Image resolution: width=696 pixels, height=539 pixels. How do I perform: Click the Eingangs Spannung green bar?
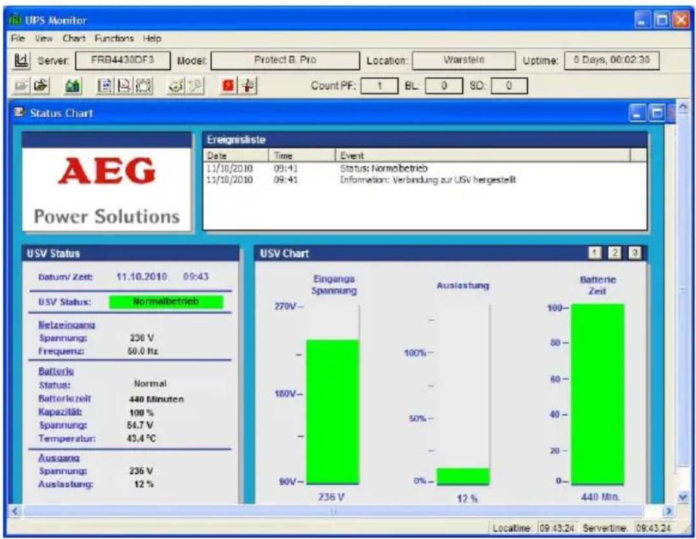point(332,412)
